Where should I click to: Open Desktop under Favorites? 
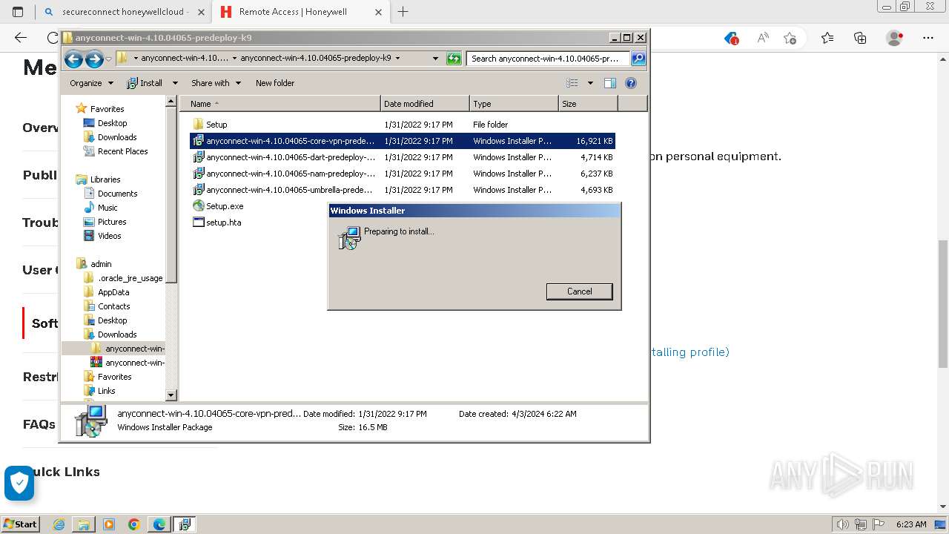coord(112,123)
